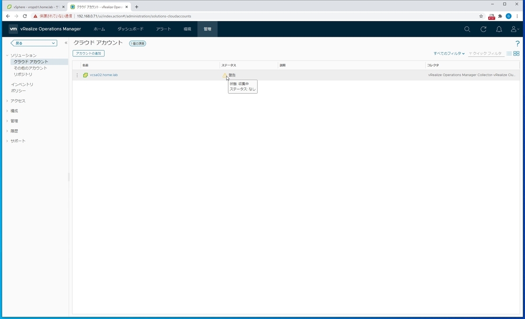The height and width of the screenshot is (319, 525).
Task: Click the browser back arrow
Action: click(x=7, y=16)
